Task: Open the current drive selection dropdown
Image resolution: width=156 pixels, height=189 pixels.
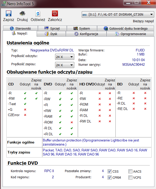Action: coord(118,15)
